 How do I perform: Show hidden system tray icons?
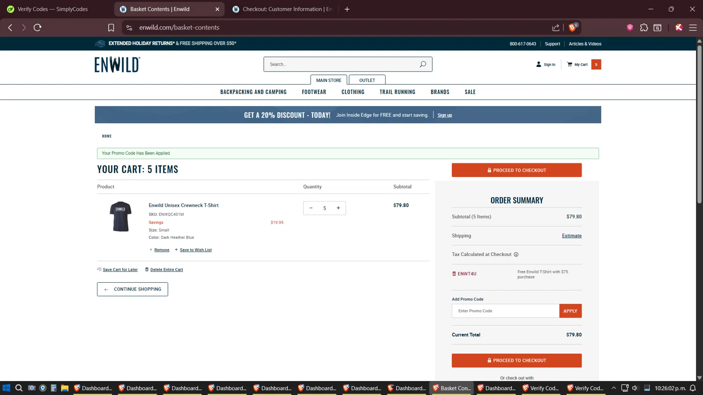(613, 388)
